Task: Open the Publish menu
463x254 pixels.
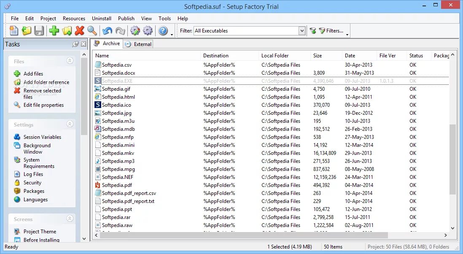Action: (x=126, y=18)
